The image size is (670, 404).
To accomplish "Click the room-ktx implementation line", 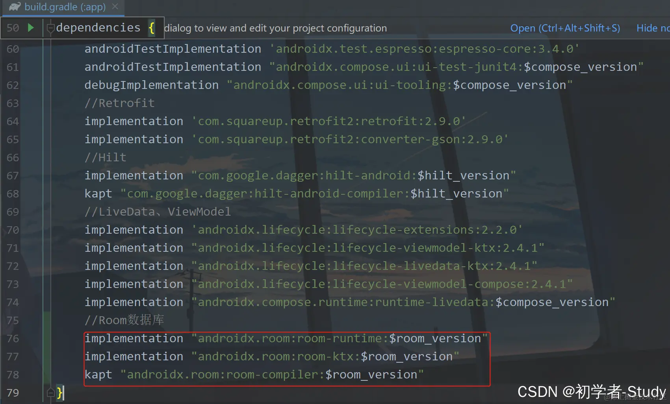I will 272,356.
